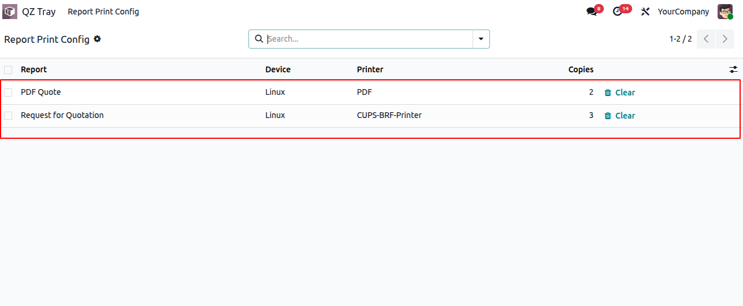743x306 pixels.
Task: Open the messages chat bubble icon
Action: pos(591,12)
